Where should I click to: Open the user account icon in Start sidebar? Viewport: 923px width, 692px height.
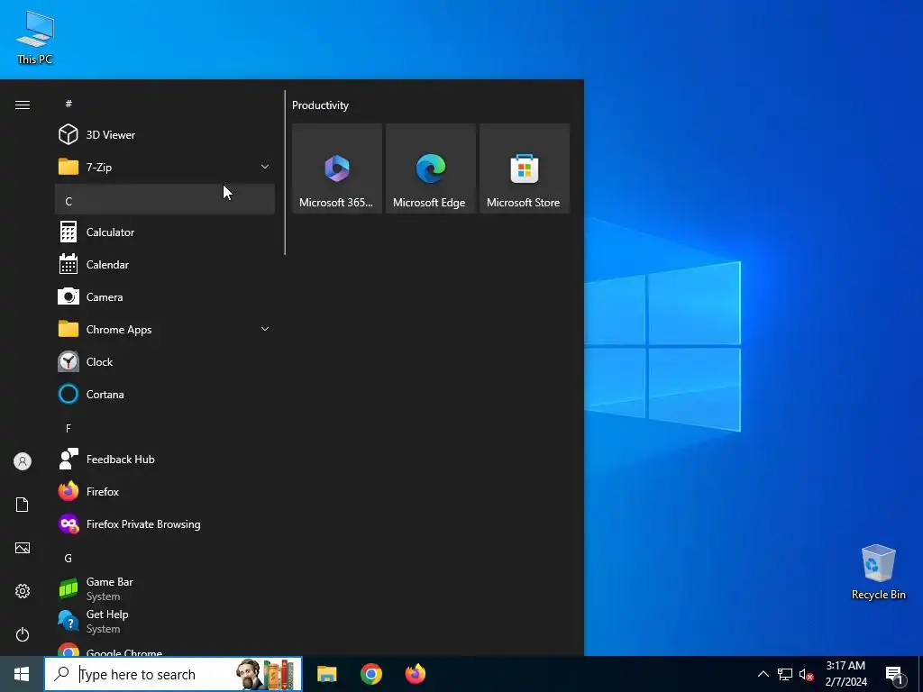[x=23, y=461]
